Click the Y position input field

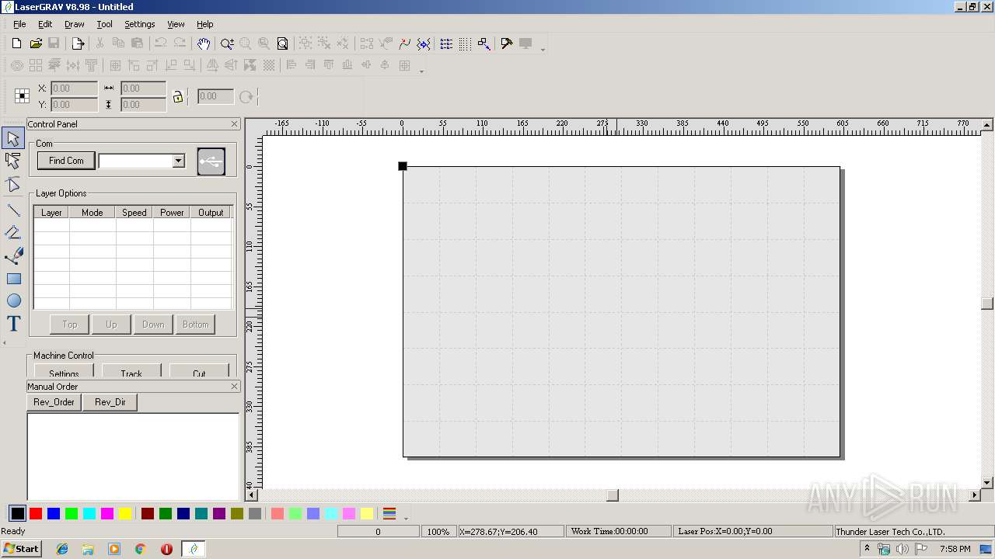click(x=75, y=105)
